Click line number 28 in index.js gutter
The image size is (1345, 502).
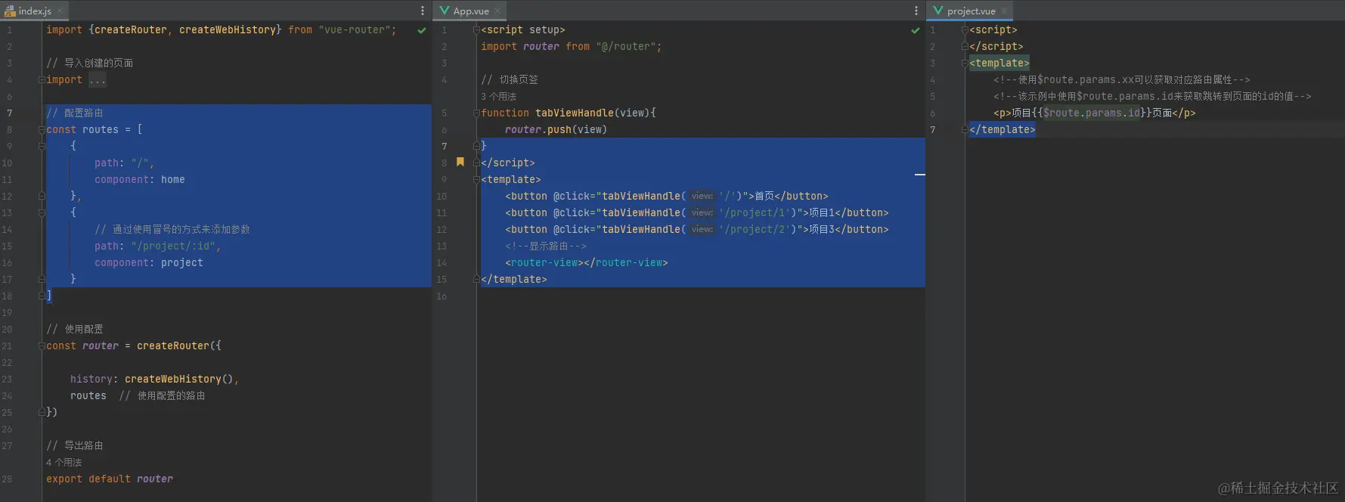click(x=7, y=479)
